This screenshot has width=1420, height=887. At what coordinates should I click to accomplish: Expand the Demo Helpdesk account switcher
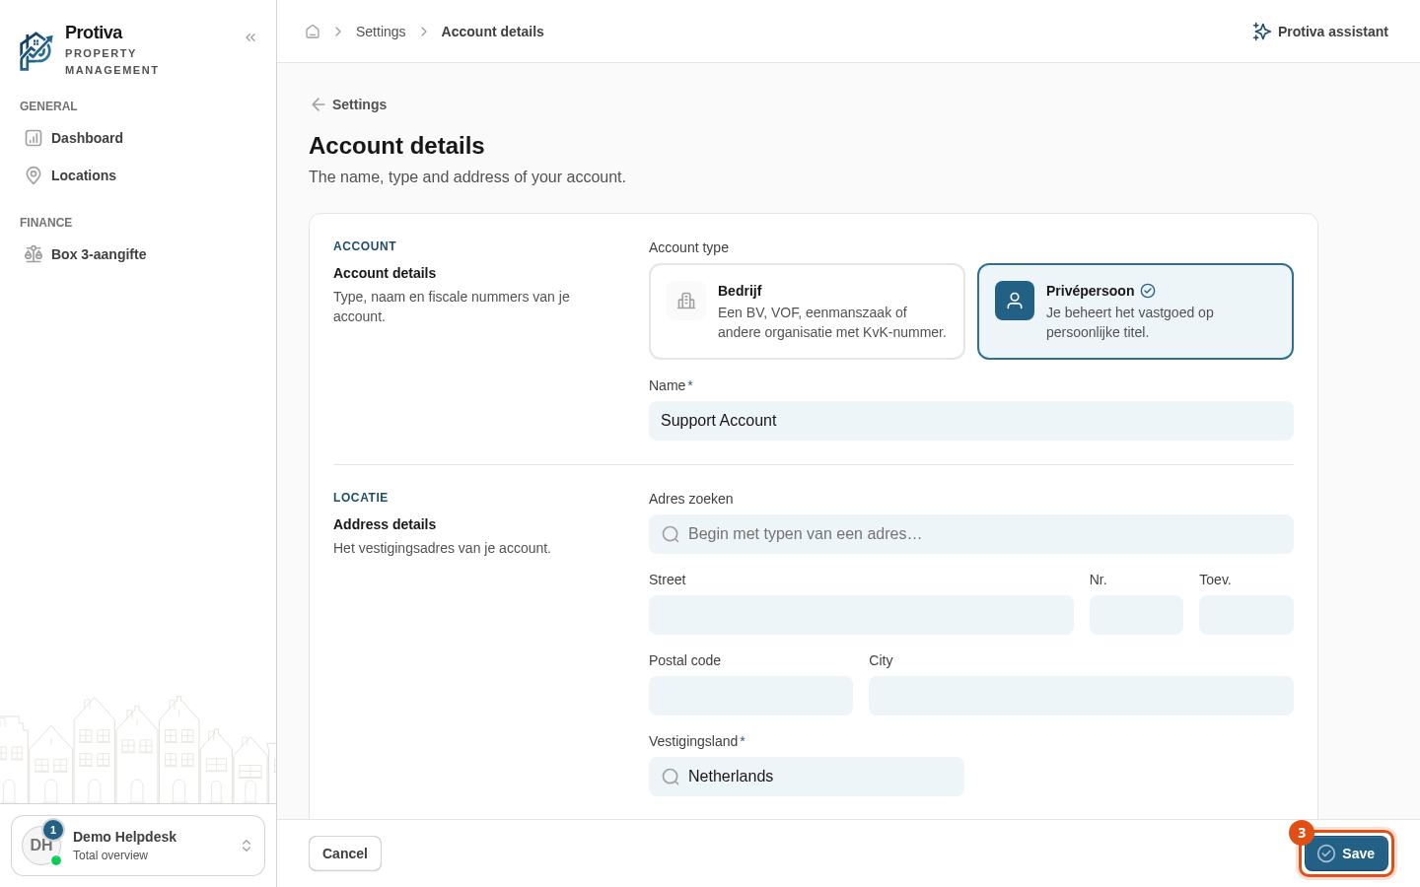[x=138, y=846]
